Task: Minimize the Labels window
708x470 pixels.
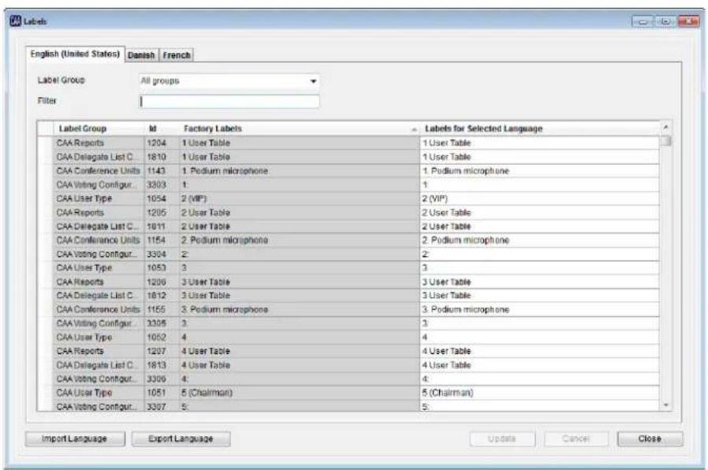Action: coord(642,21)
